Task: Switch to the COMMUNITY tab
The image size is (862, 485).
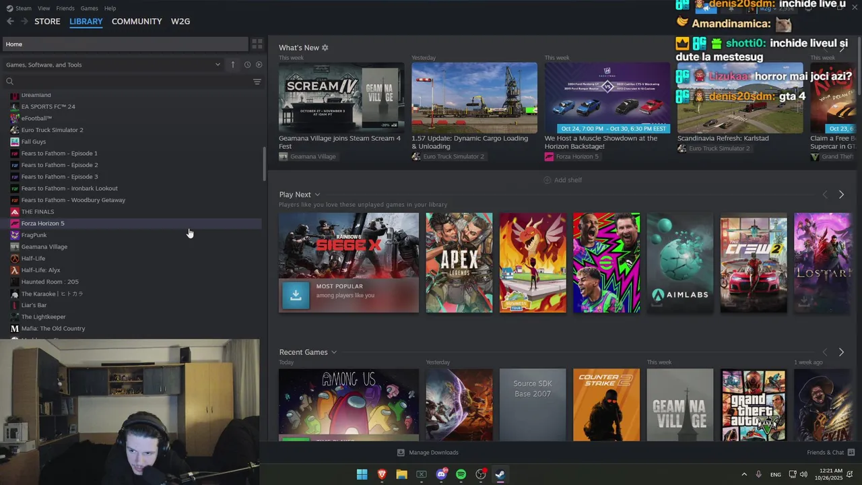Action: (137, 22)
